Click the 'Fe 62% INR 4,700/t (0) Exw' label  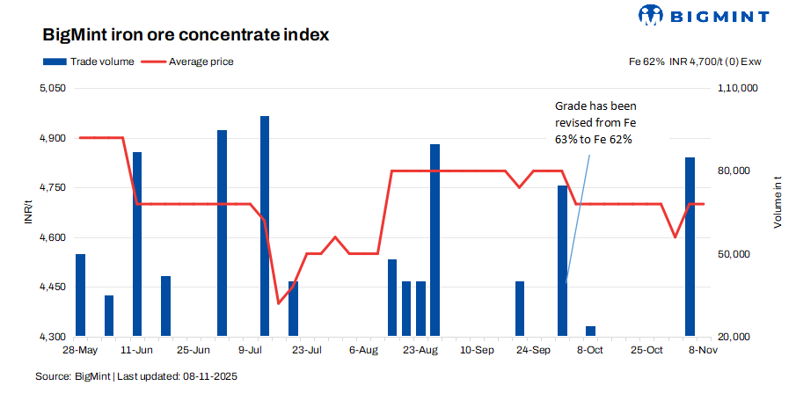tap(695, 62)
